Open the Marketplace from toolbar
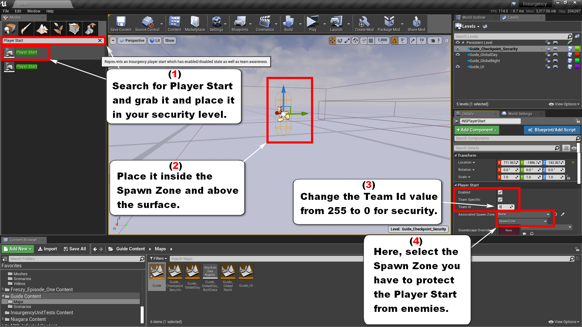The image size is (582, 327). pyautogui.click(x=195, y=24)
